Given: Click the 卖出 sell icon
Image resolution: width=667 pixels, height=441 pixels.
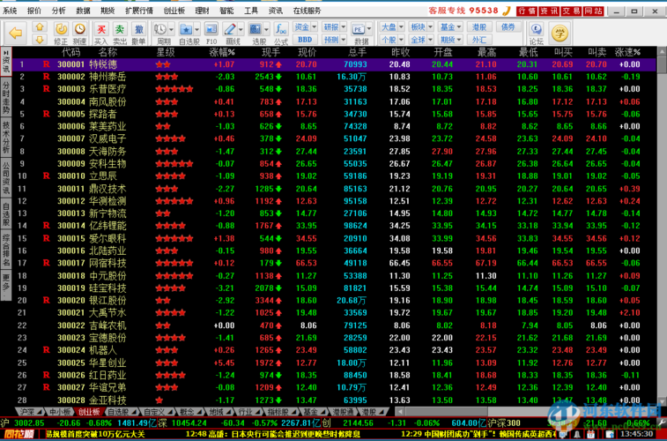Looking at the screenshot, I should (x=120, y=29).
